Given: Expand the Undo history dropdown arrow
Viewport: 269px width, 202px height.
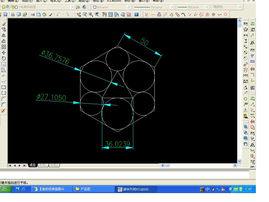Looking at the screenshot, I should (x=63, y=15).
